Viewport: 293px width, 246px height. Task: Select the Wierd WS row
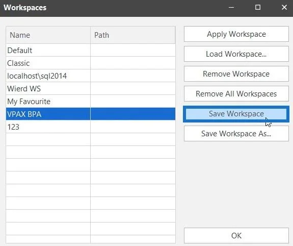(x=91, y=88)
